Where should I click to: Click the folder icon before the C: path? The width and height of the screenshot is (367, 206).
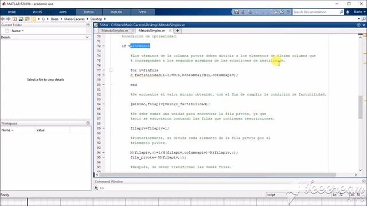coord(34,19)
